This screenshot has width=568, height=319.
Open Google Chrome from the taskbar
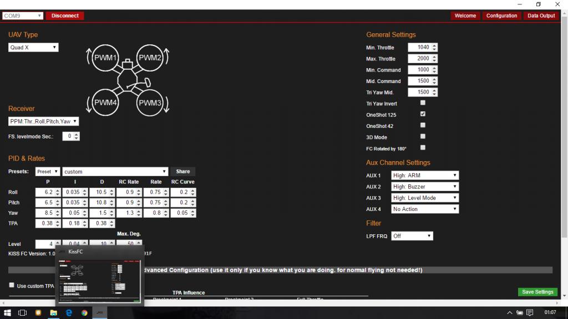(84, 313)
